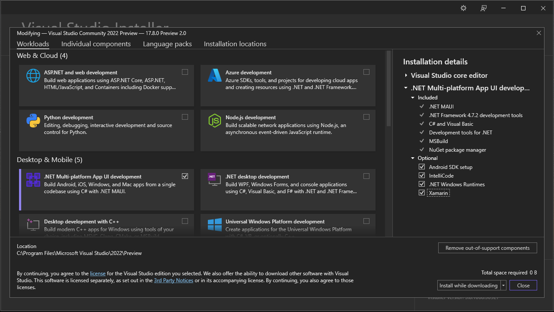The image size is (554, 312).
Task: Open the license link
Action: [x=98, y=274]
